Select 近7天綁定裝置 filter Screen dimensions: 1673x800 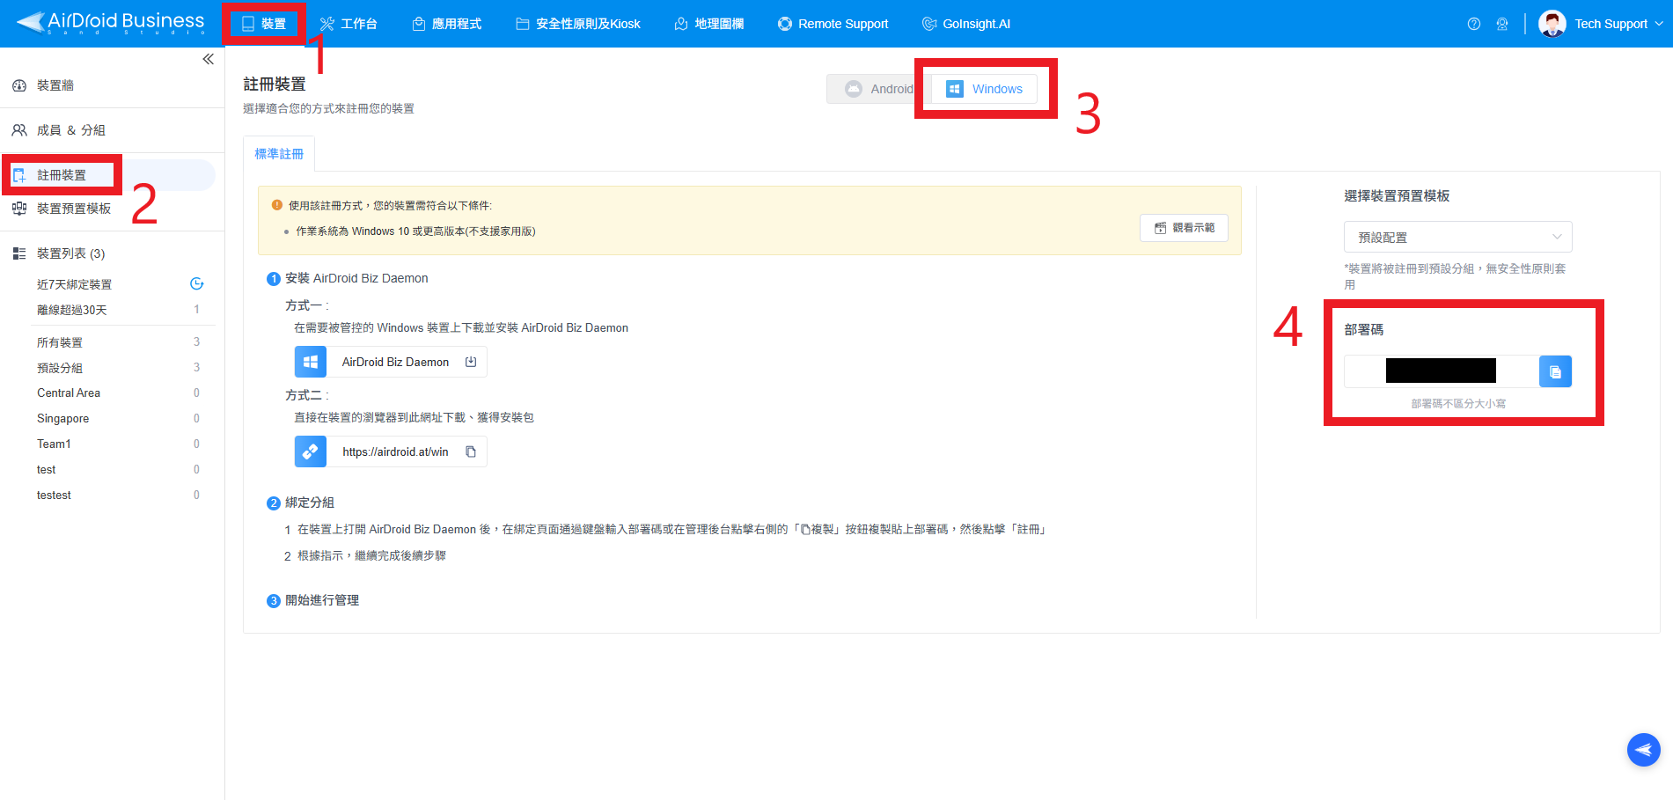(x=74, y=284)
